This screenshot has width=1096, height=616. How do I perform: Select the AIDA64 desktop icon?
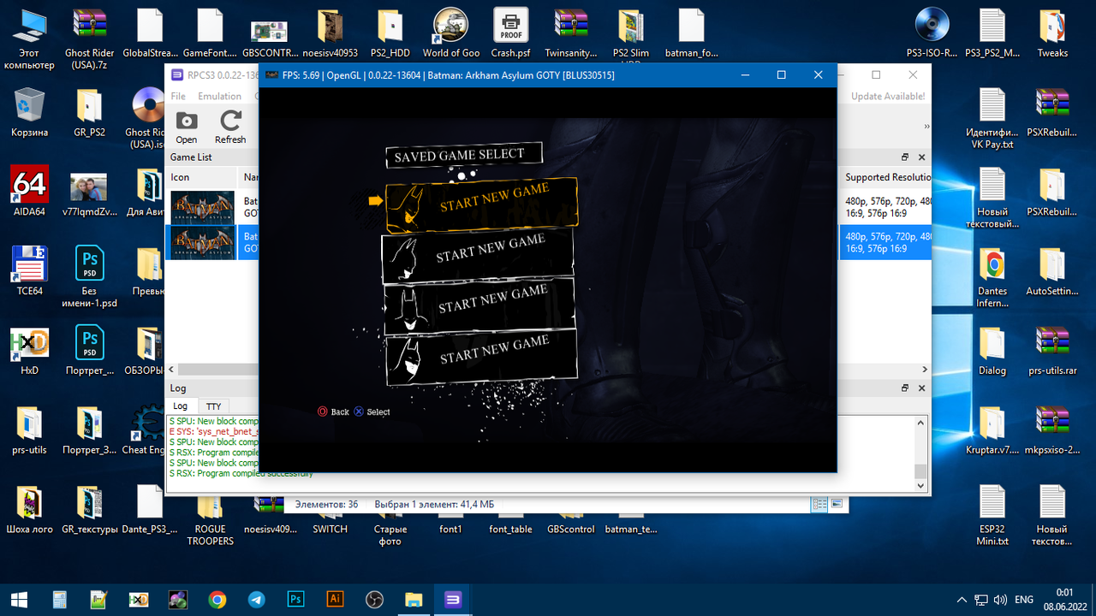(29, 191)
